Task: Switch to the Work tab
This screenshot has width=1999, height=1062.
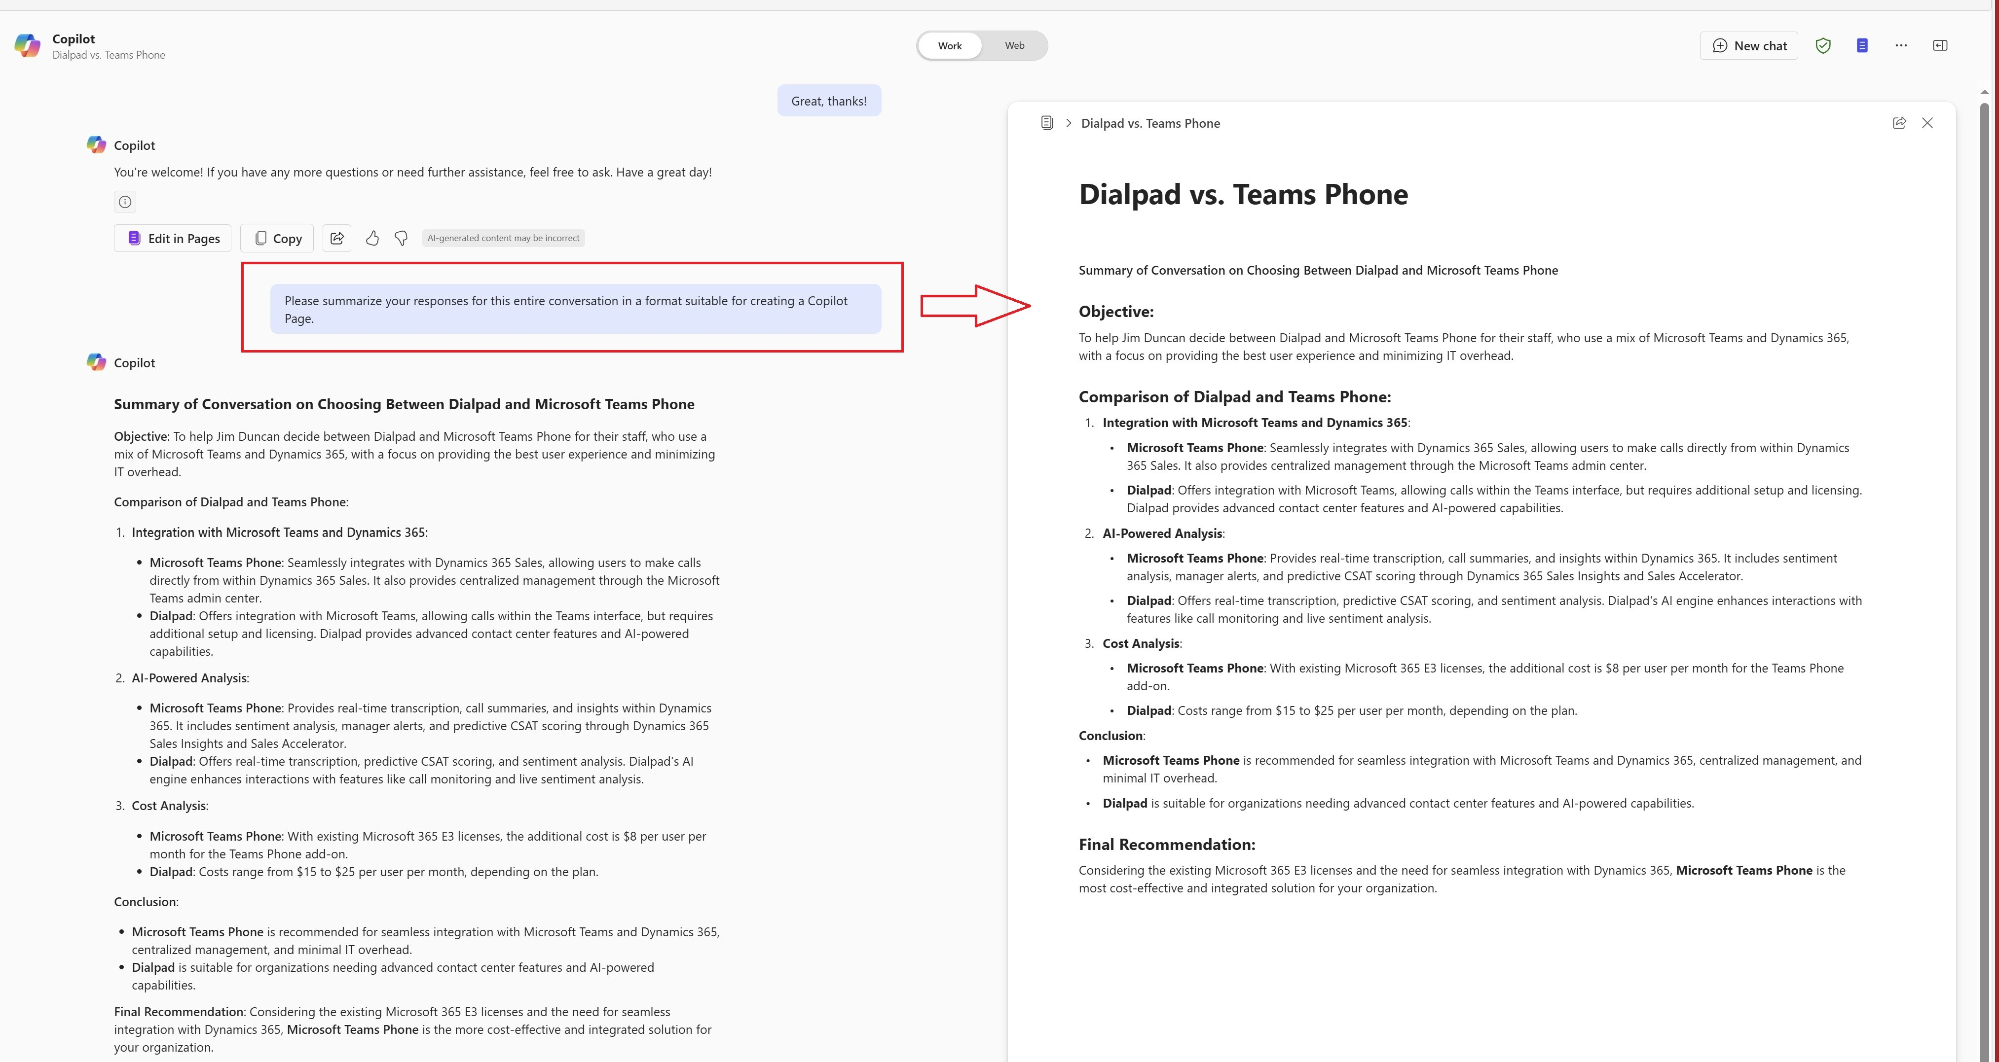Action: pos(949,46)
